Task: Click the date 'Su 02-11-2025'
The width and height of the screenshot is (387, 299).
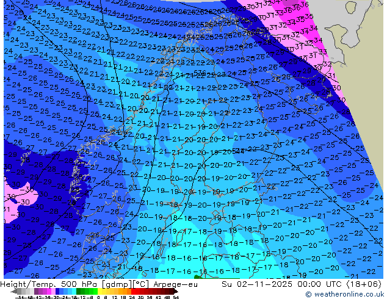Action: (x=257, y=284)
